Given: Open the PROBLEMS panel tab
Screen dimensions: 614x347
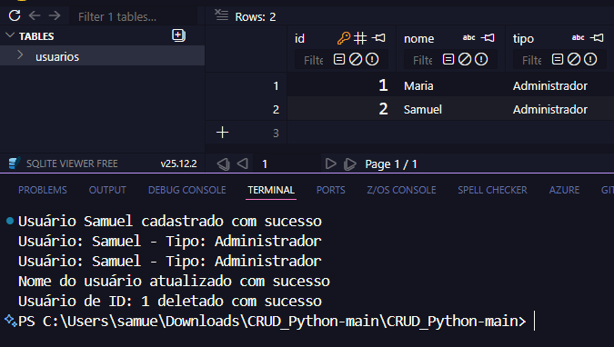Looking at the screenshot, I should click(x=42, y=190).
